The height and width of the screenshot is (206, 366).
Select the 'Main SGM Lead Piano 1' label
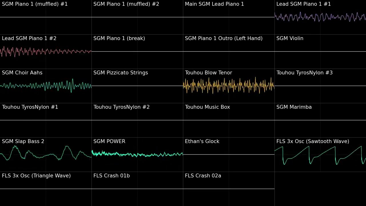214,4
